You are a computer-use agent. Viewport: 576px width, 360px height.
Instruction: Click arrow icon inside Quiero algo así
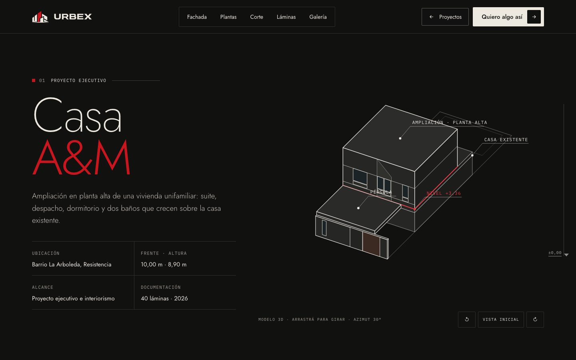click(534, 17)
